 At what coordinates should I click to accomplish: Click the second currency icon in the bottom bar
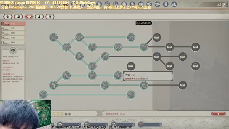coord(87,124)
